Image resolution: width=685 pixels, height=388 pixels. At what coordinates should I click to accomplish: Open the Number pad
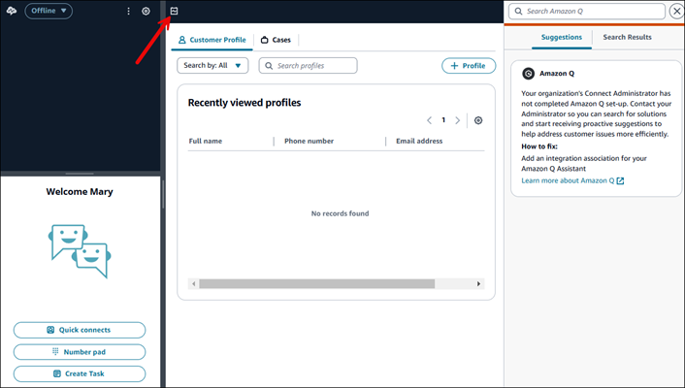[80, 351]
